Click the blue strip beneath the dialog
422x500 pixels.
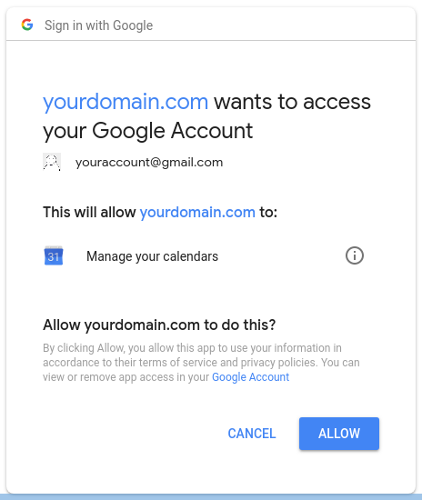coord(211,496)
